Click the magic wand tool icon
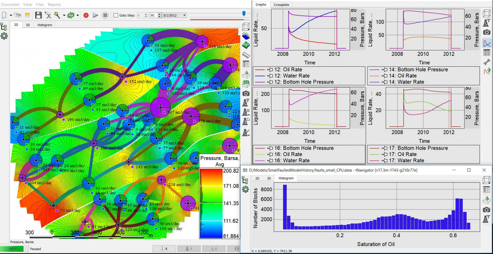The image size is (493, 254). [x=57, y=15]
